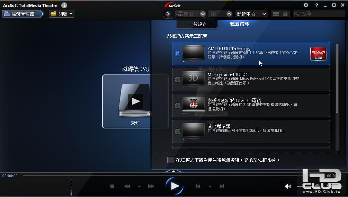
Task: Click the Micro-polarized 3D LCD title text
Action: pos(229,74)
